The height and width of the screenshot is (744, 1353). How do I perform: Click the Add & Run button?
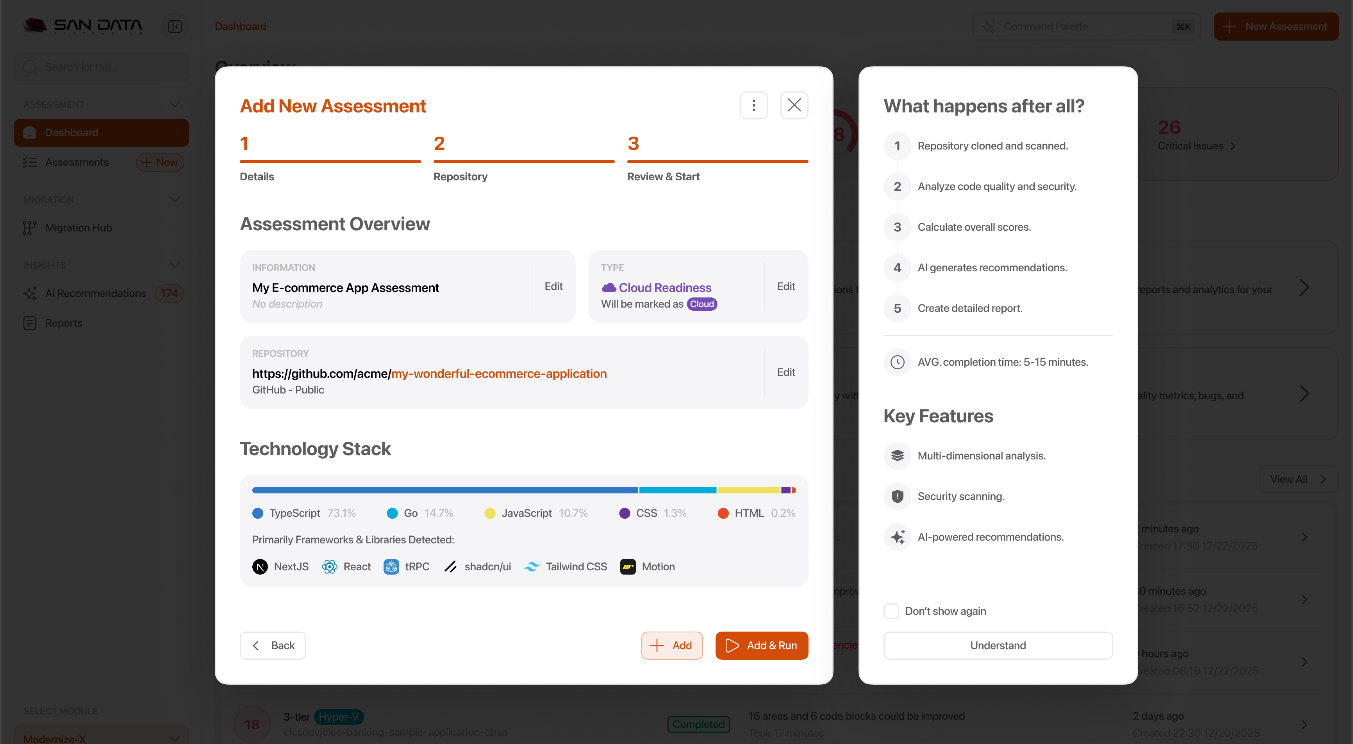click(x=761, y=645)
